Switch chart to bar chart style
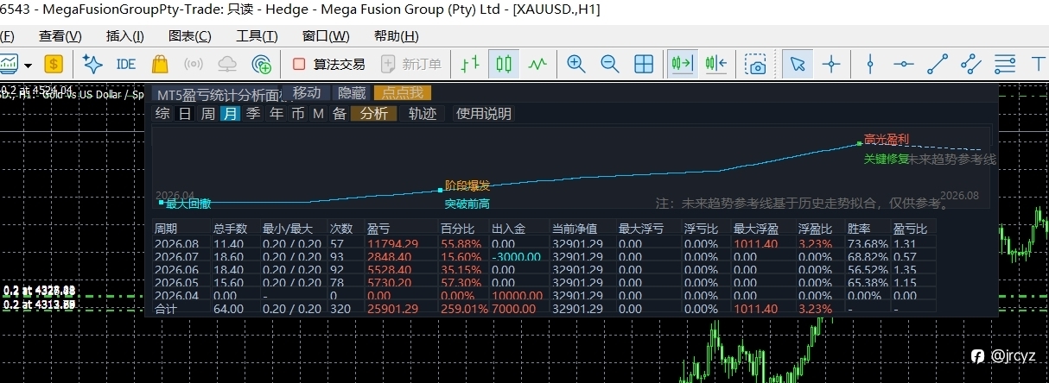The image size is (1049, 383). point(470,64)
